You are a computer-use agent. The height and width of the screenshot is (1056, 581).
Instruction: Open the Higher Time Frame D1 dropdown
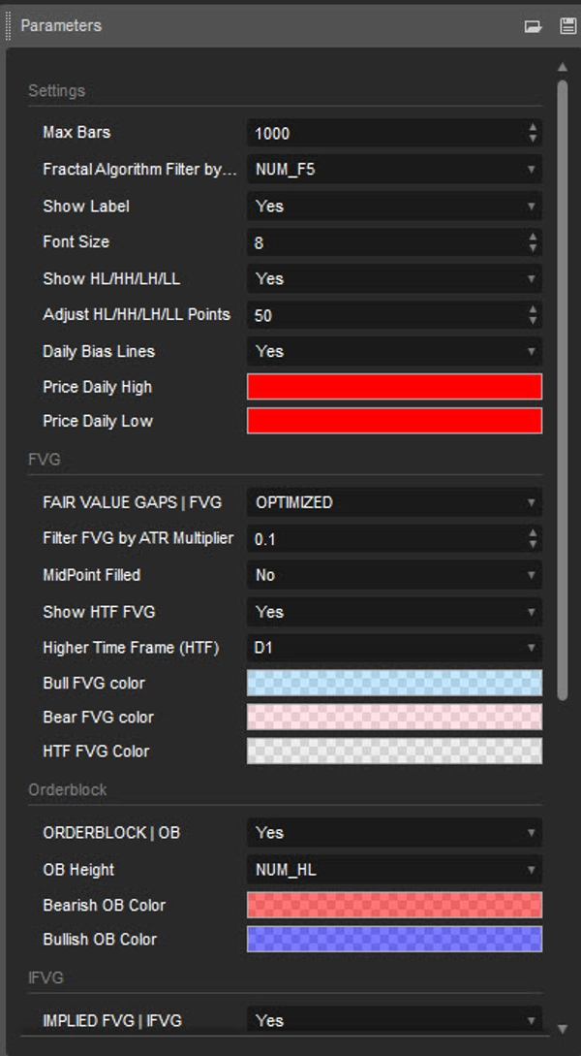pyautogui.click(x=392, y=648)
